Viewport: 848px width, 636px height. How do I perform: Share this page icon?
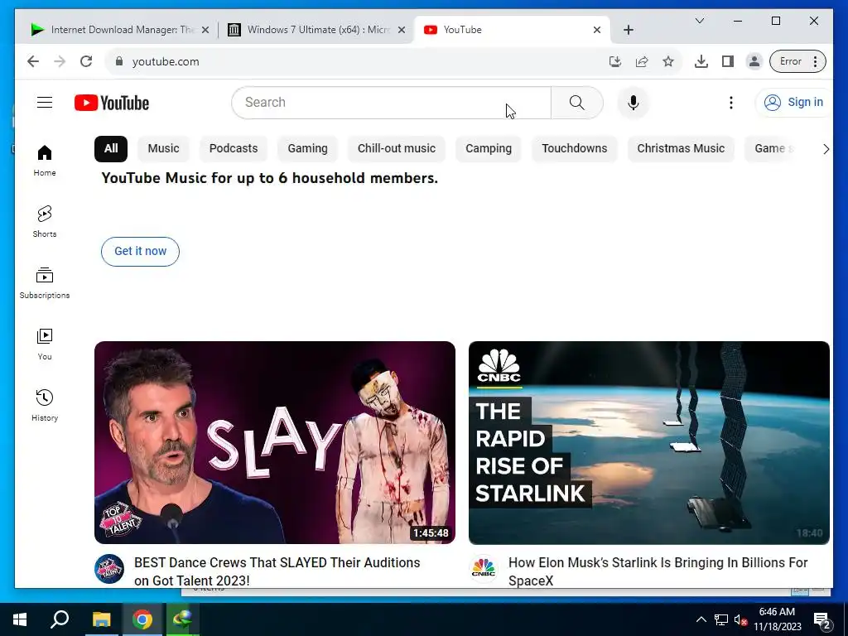click(642, 61)
